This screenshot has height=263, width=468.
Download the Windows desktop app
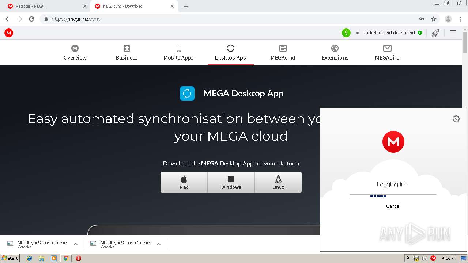pyautogui.click(x=231, y=182)
